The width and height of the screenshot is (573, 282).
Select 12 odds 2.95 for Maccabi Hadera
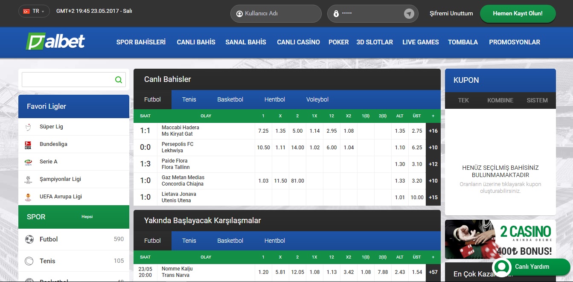pyautogui.click(x=332, y=131)
